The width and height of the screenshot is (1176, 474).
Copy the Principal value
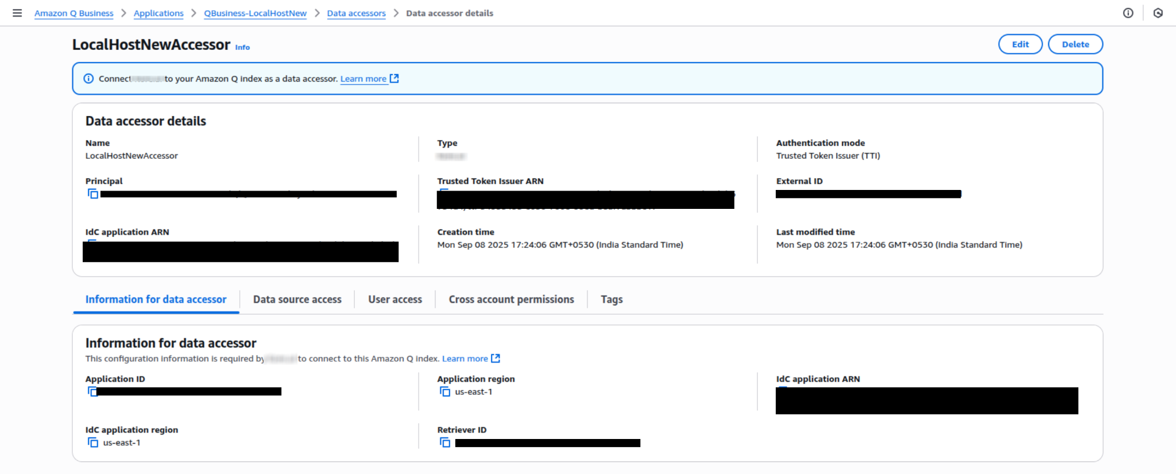(x=92, y=194)
